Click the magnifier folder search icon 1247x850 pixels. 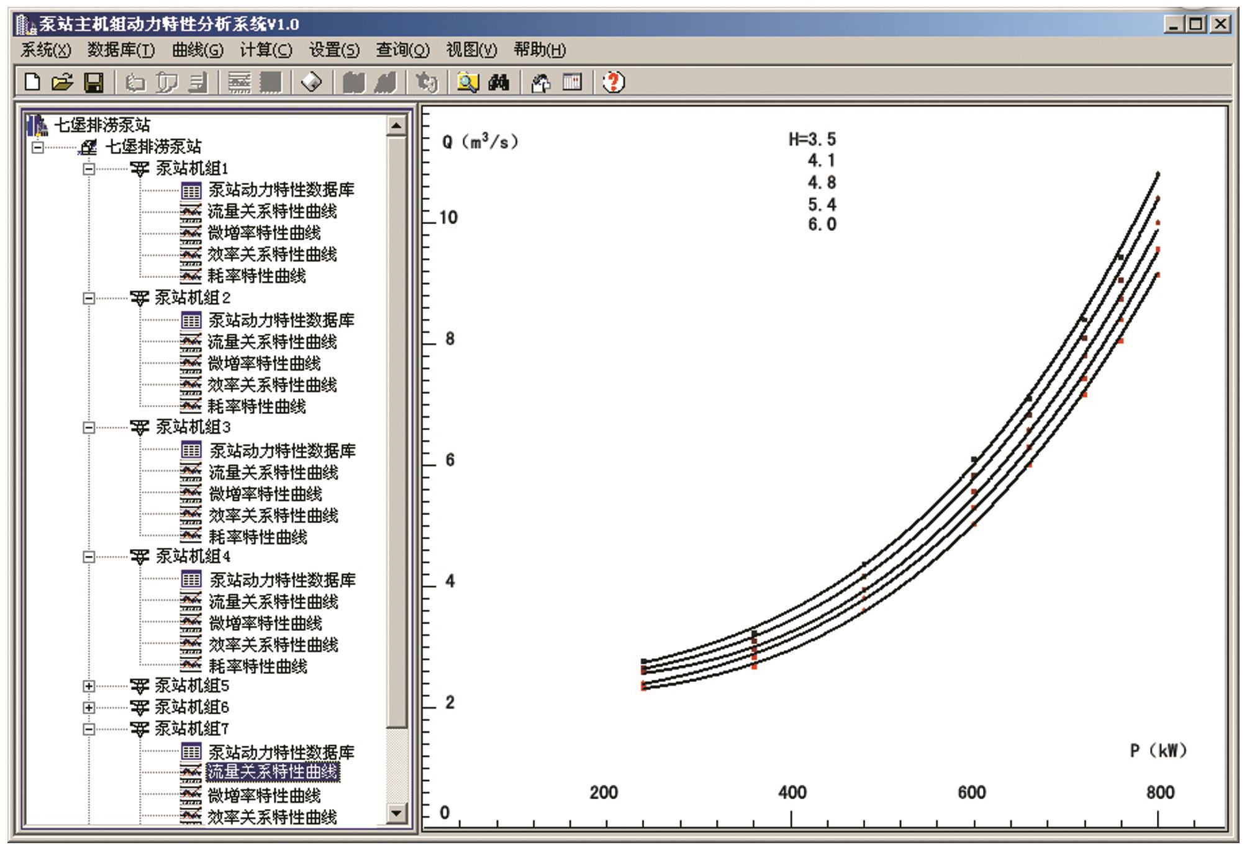pos(468,82)
